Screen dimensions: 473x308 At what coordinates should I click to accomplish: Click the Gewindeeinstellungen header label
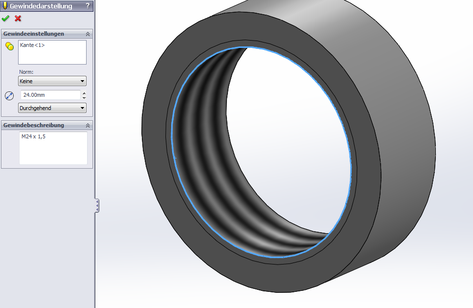[x=34, y=34]
